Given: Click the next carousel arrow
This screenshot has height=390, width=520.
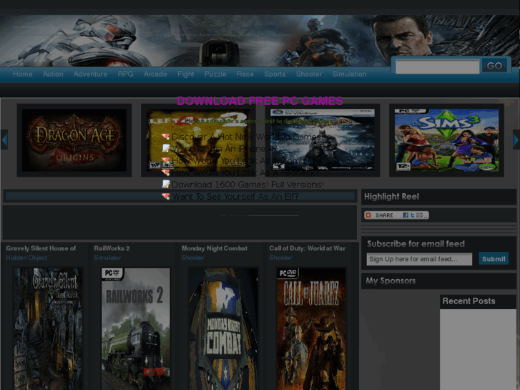Looking at the screenshot, I should [x=516, y=140].
